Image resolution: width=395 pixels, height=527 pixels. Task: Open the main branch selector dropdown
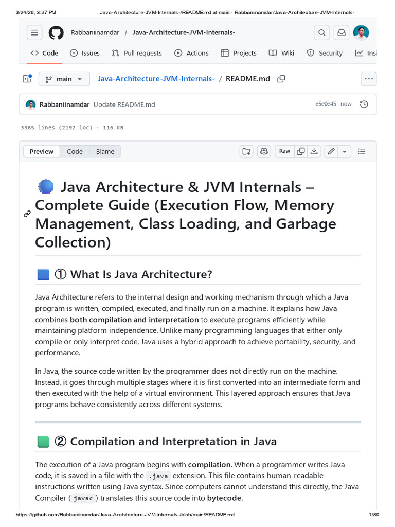tap(64, 79)
